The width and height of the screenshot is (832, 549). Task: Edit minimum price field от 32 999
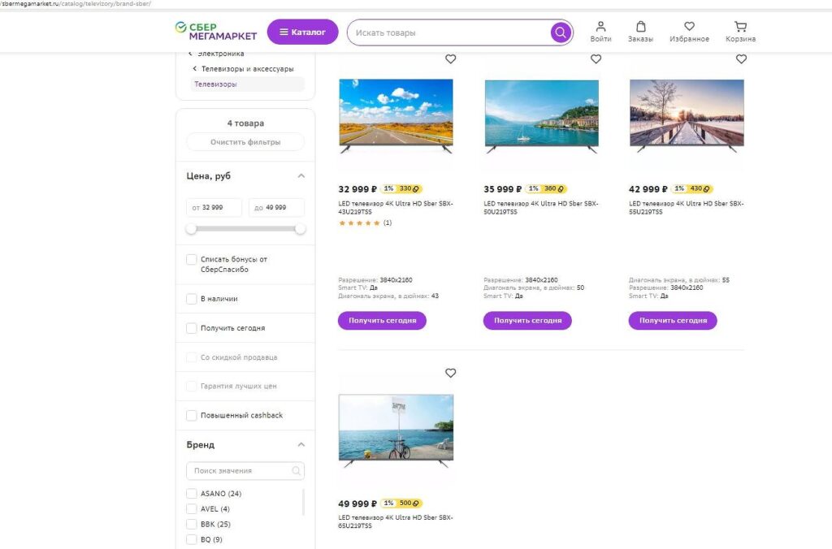click(x=214, y=207)
